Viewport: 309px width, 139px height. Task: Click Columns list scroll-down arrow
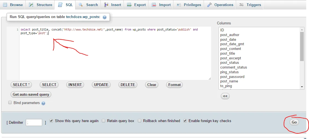tap(302, 87)
